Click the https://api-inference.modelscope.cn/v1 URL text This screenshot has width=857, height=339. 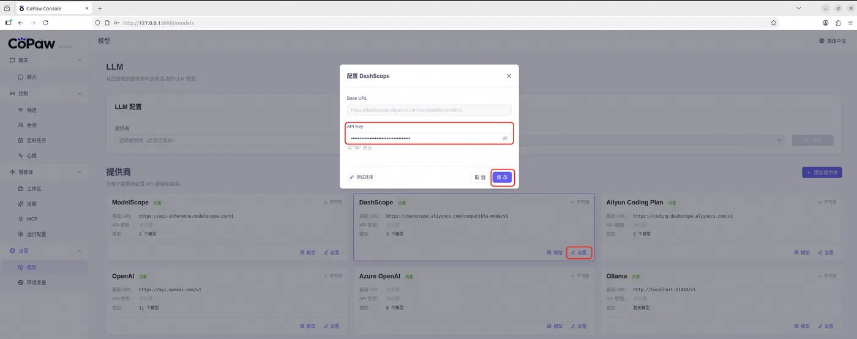186,216
